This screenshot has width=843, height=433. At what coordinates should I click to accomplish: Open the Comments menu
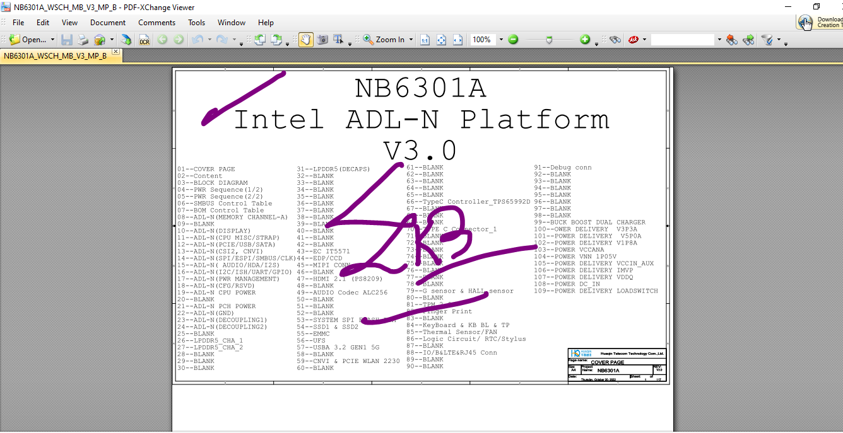pyautogui.click(x=156, y=22)
